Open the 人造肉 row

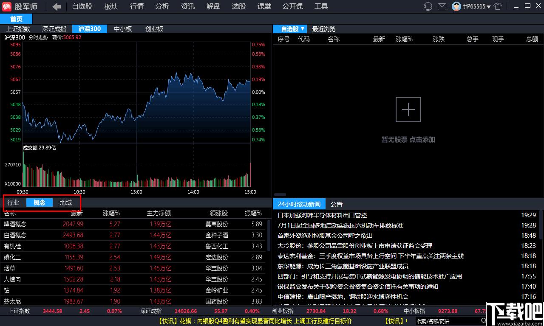[x=133, y=279]
